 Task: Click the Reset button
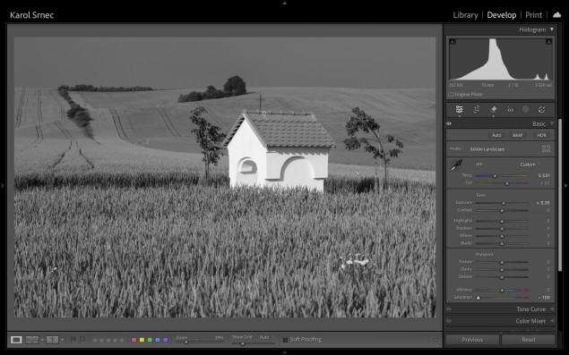[529, 340]
